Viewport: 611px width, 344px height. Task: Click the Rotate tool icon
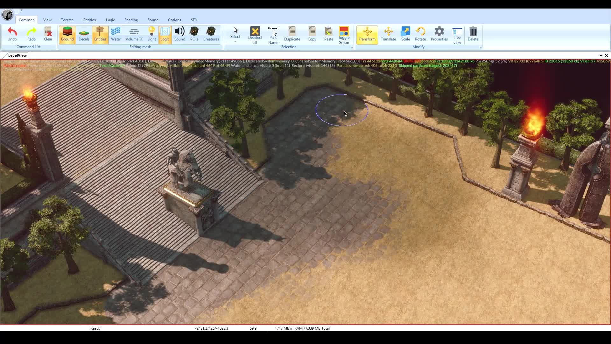[x=420, y=32]
